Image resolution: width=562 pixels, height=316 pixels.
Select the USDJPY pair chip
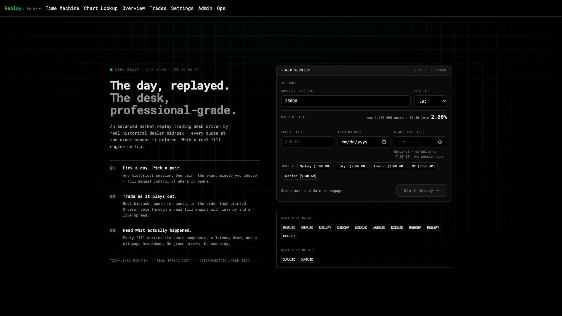[x=325, y=228]
